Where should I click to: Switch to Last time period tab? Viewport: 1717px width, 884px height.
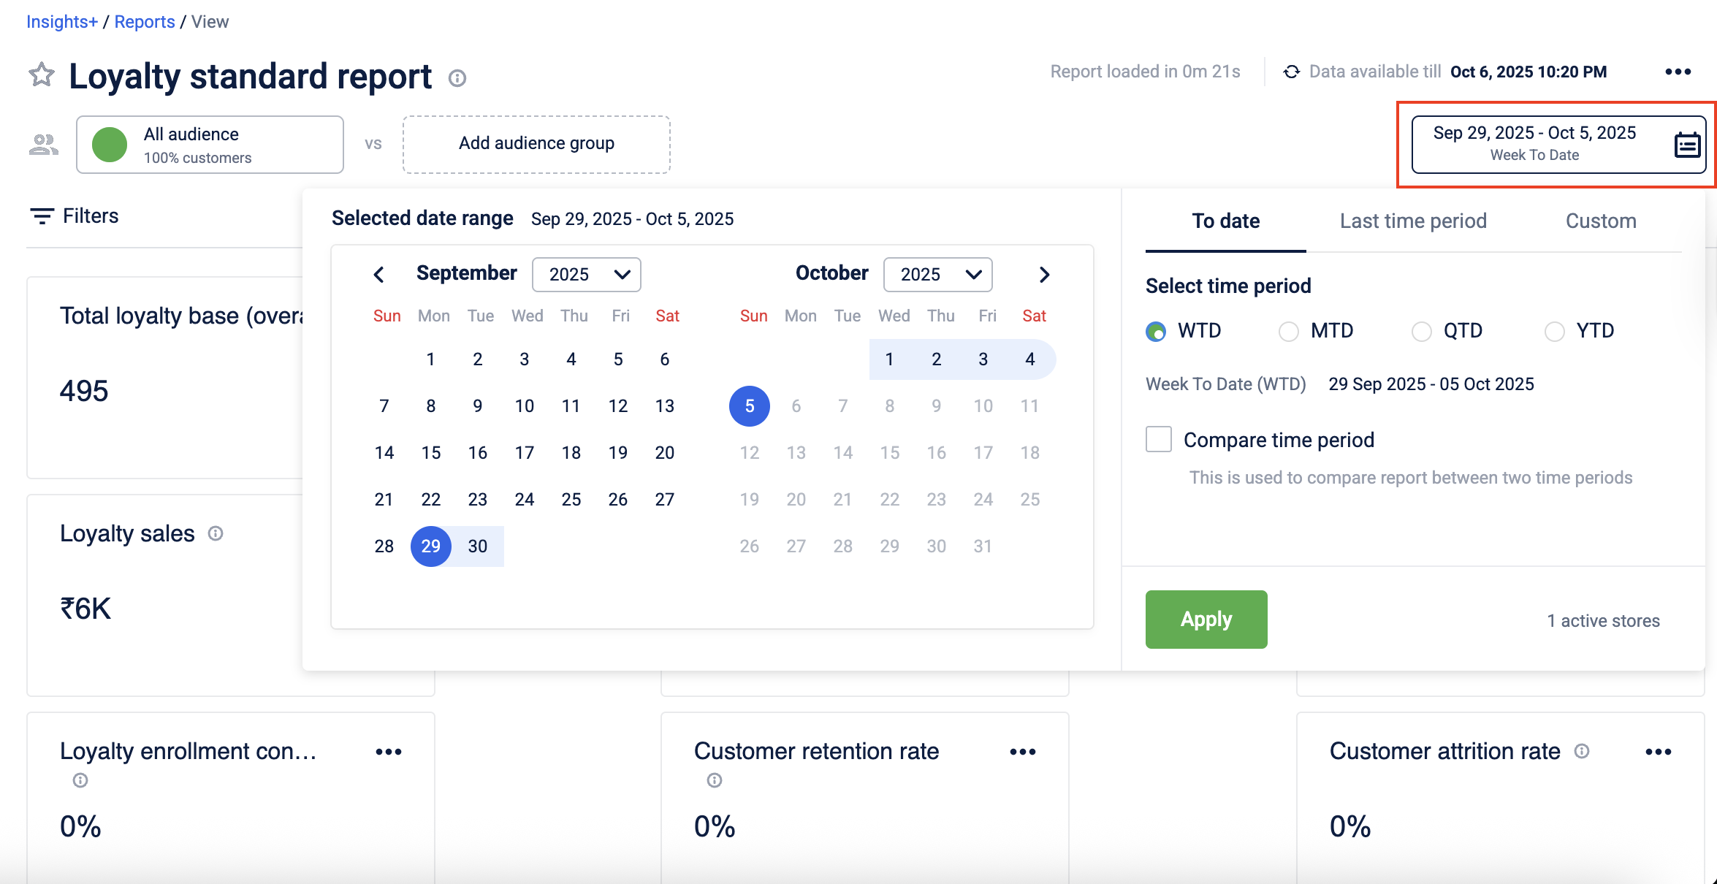click(x=1413, y=221)
